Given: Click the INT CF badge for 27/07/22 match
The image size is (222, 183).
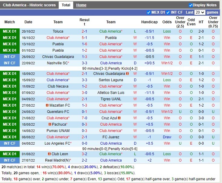Looking at the screenshot, I should (10, 160).
